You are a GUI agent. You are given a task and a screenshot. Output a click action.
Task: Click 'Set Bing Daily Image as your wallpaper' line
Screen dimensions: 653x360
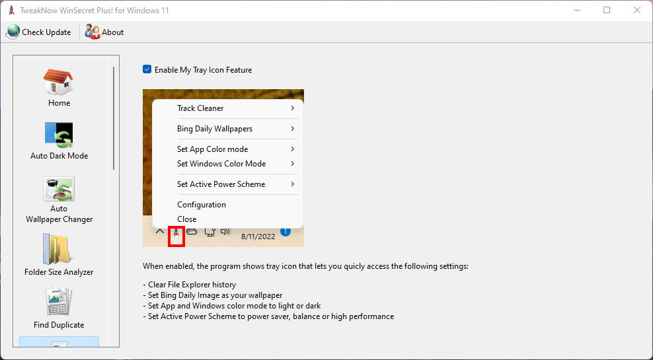coord(212,295)
